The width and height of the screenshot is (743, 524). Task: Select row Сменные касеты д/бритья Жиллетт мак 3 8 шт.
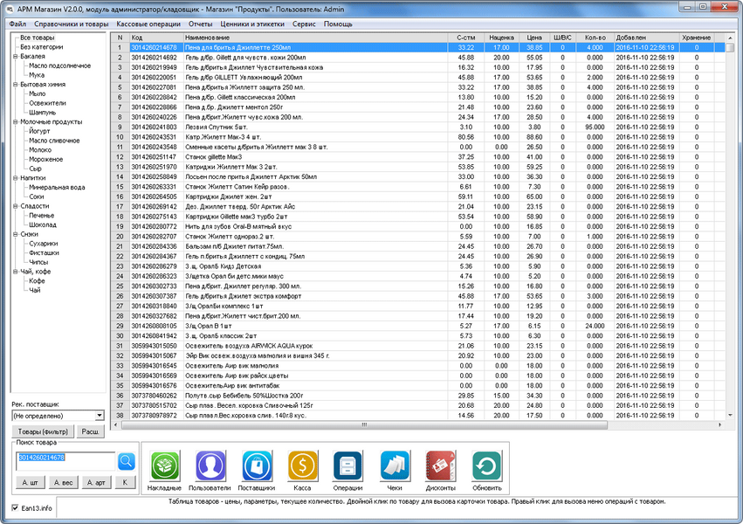(417, 147)
